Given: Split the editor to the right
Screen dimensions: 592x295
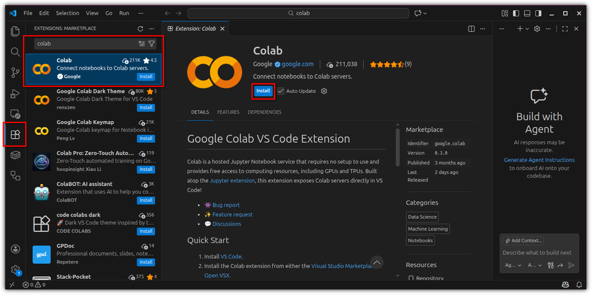Looking at the screenshot, I should [471, 29].
